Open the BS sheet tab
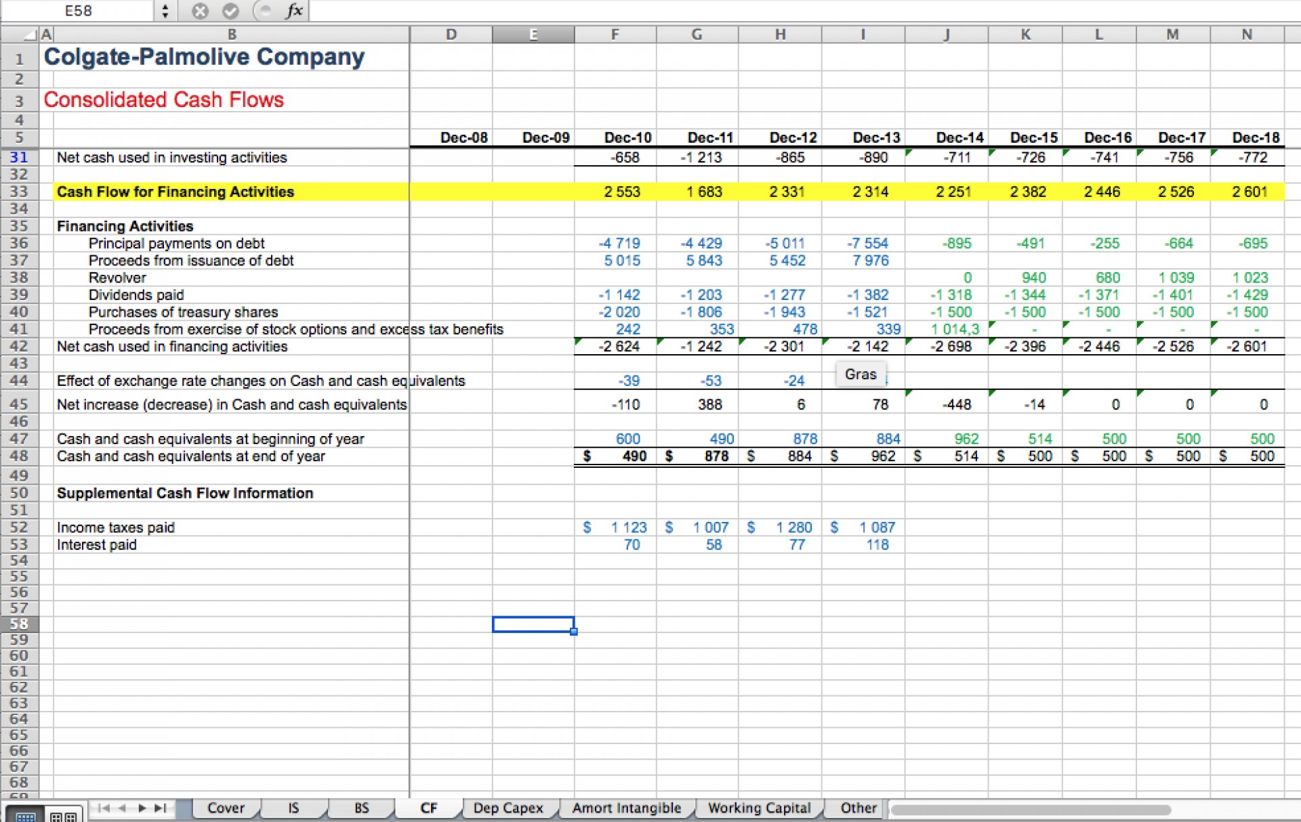 (361, 808)
